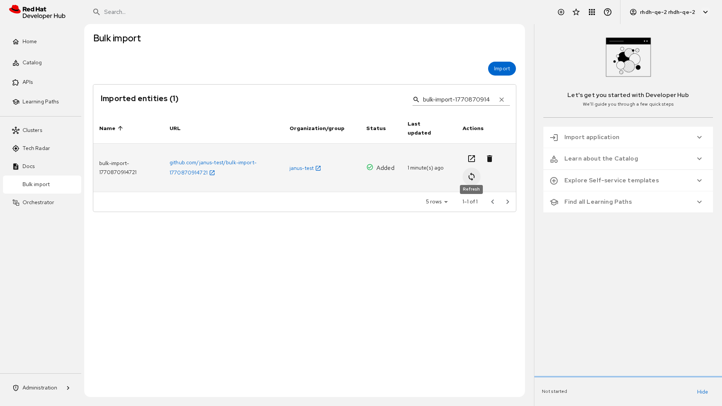Viewport: 722px width, 406px height.
Task: Open Orchestrator from the sidebar
Action: tap(38, 202)
